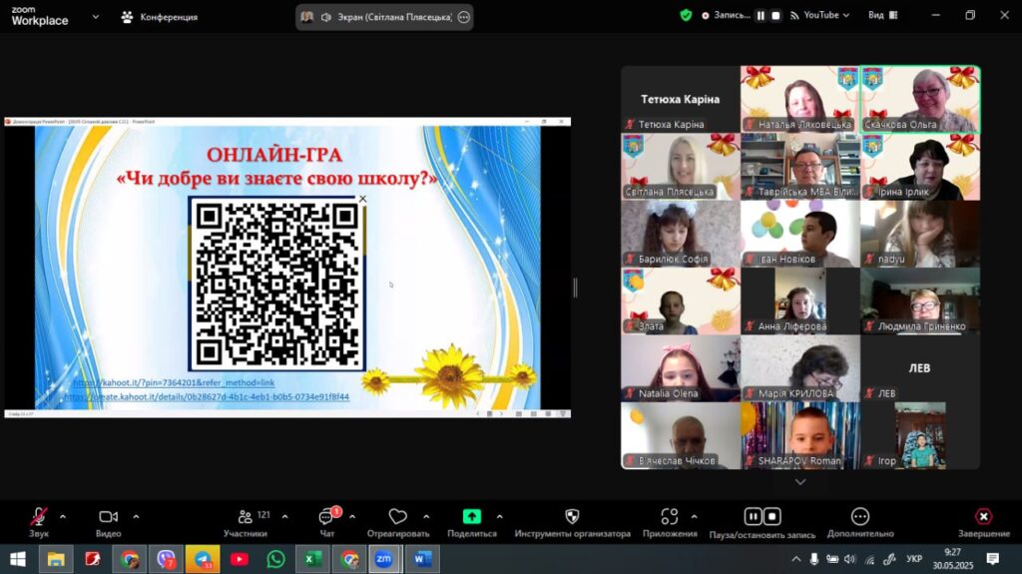Click the QR code image on the slide
Screen dimensions: 1022x574
coord(277,284)
